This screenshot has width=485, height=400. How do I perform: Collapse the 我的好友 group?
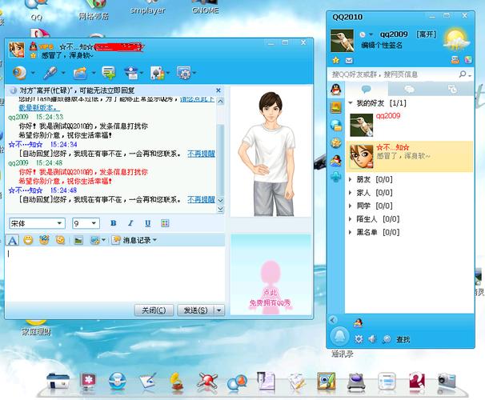pos(351,104)
